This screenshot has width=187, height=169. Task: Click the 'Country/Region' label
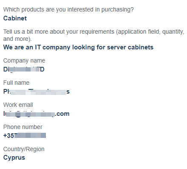24,149
